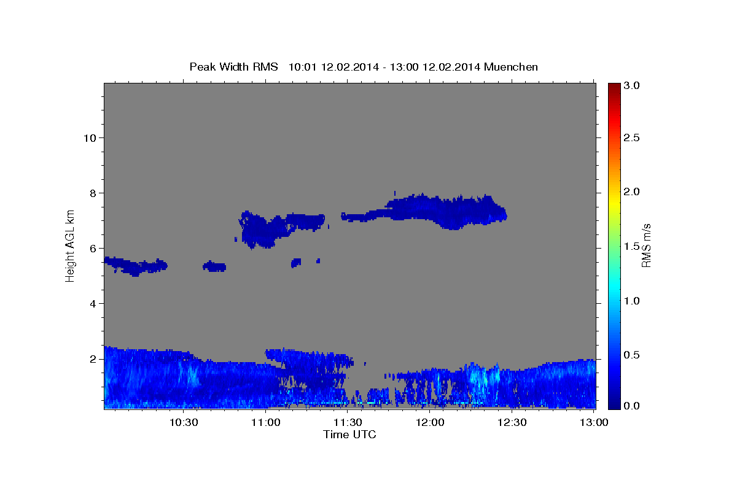This screenshot has width=737, height=491.
Task: Click the cyan region of the colorbar
Action: pyautogui.click(x=614, y=287)
